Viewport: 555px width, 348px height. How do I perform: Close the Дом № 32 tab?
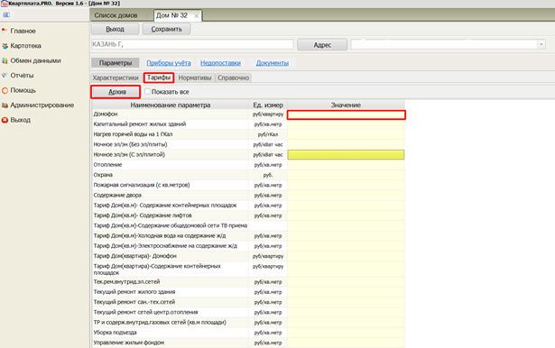pos(196,16)
